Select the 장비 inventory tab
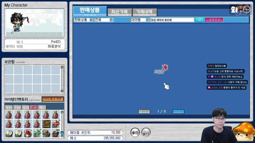 click(8, 107)
